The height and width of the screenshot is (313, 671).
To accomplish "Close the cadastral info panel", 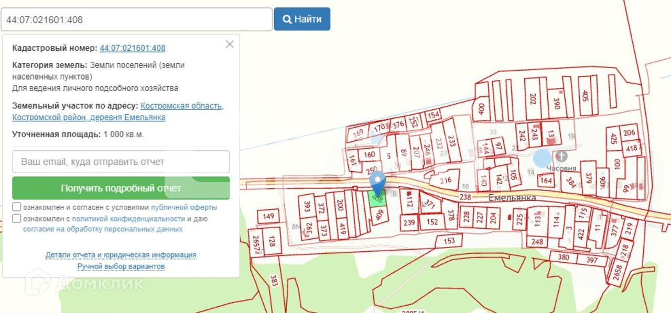I will 230,44.
